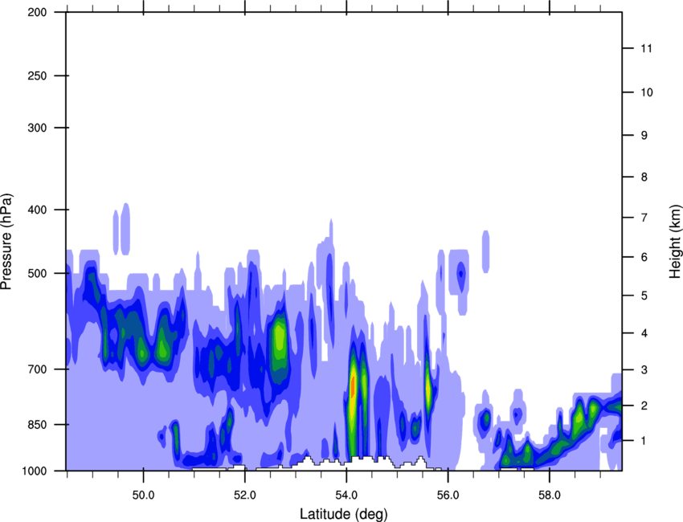The width and height of the screenshot is (683, 522).
Task: Click the 'Height (km)' axis title
Action: [x=675, y=241]
